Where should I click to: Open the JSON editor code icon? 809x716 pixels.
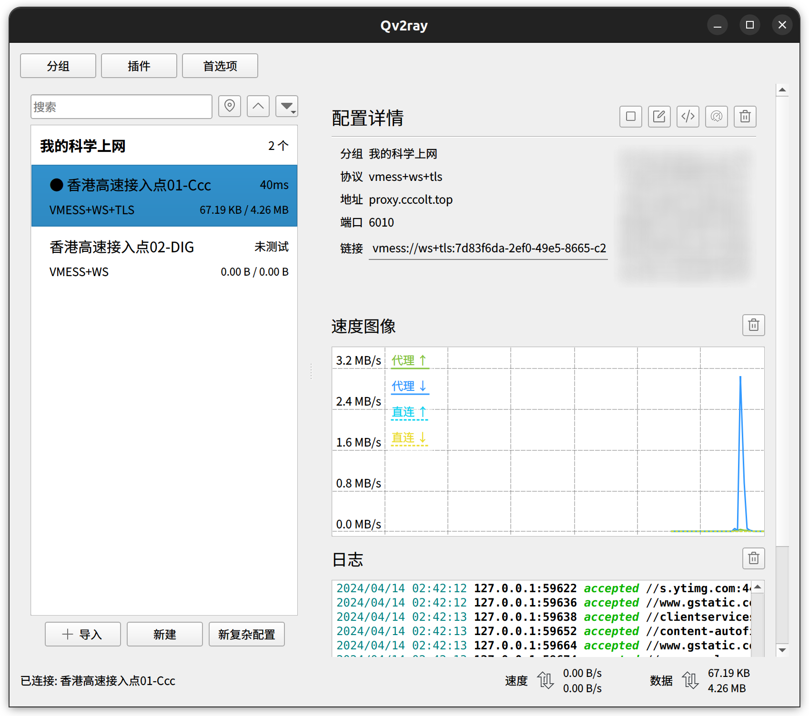(x=688, y=117)
